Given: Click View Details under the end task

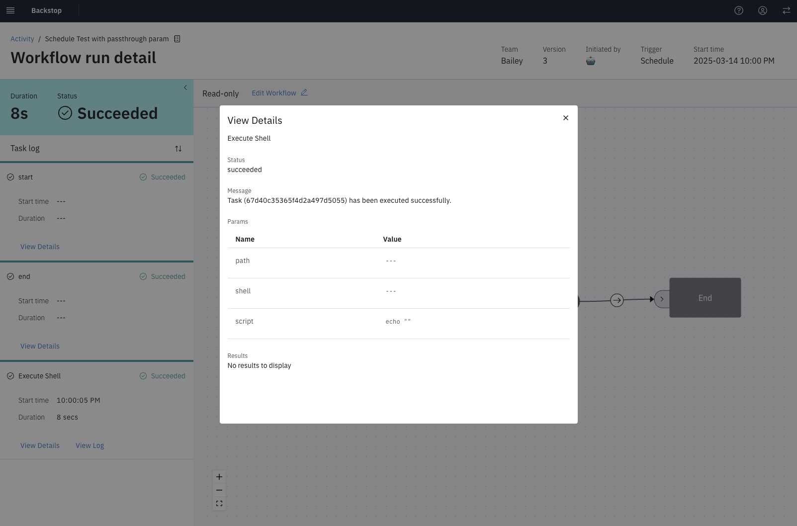Looking at the screenshot, I should [x=40, y=346].
